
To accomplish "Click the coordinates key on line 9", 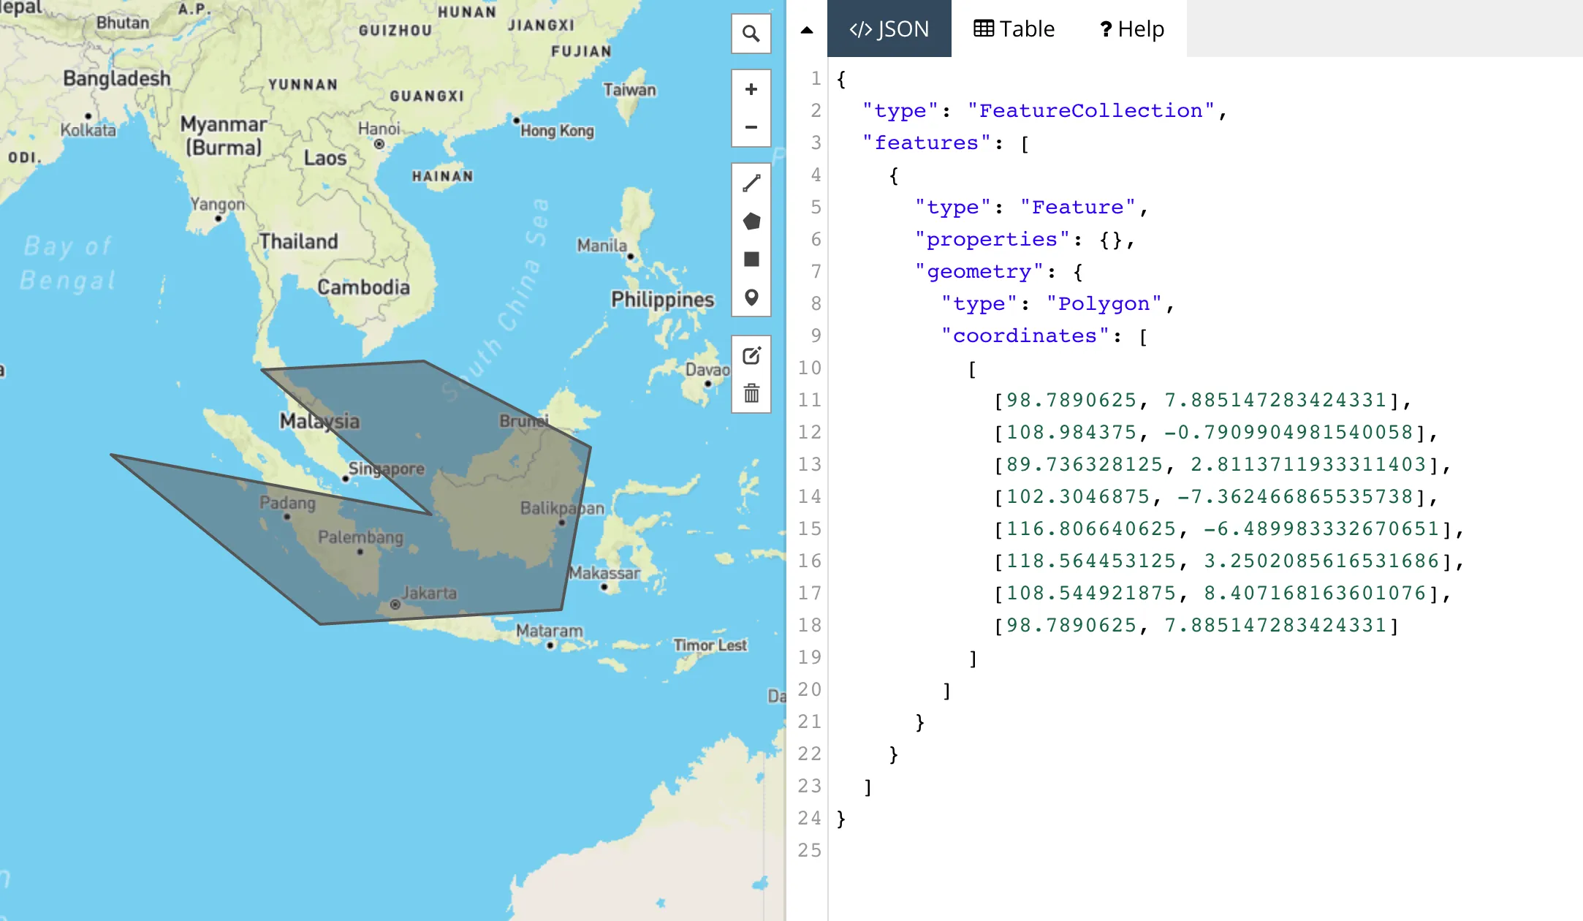I will 1025,336.
